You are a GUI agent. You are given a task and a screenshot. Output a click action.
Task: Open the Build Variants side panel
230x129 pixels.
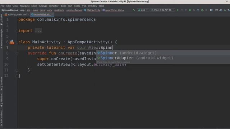1,118
